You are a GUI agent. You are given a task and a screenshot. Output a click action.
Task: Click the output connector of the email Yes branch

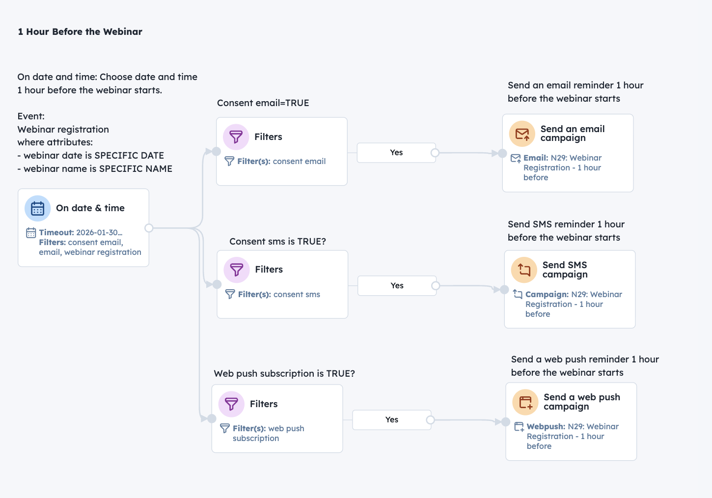click(435, 153)
